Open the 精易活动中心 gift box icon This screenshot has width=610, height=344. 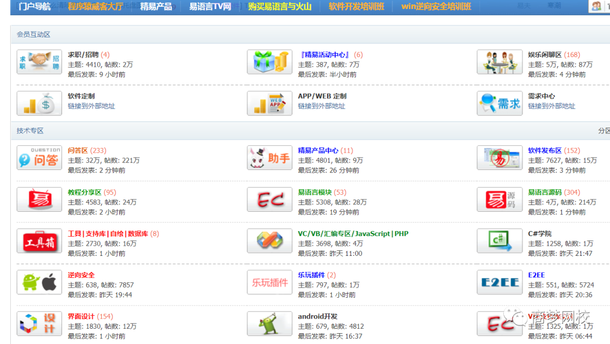click(269, 62)
